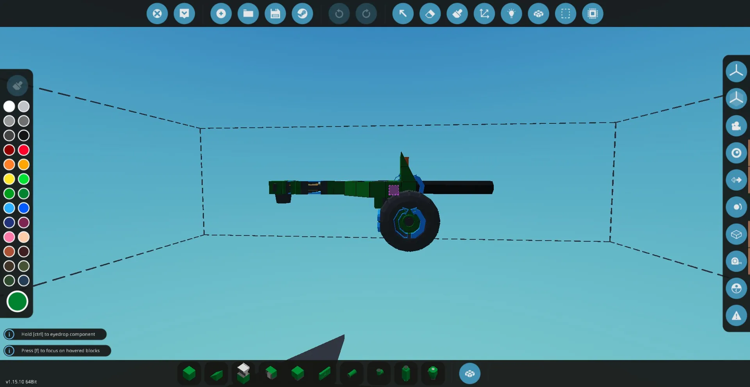Viewport: 750px width, 387px height.
Task: Click the undo button
Action: 339,14
